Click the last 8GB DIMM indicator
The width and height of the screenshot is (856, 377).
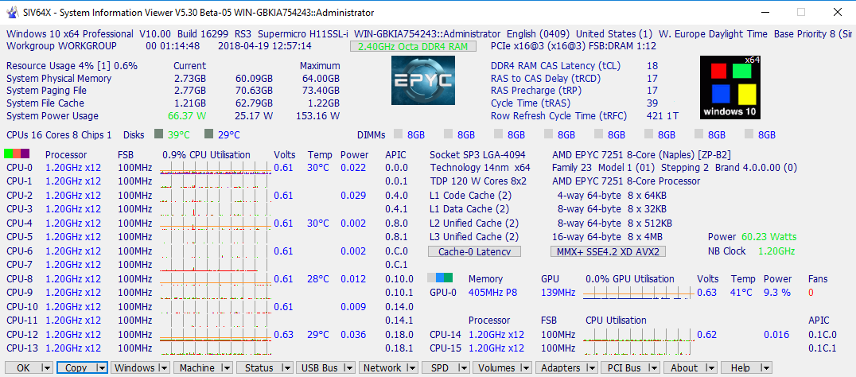749,135
